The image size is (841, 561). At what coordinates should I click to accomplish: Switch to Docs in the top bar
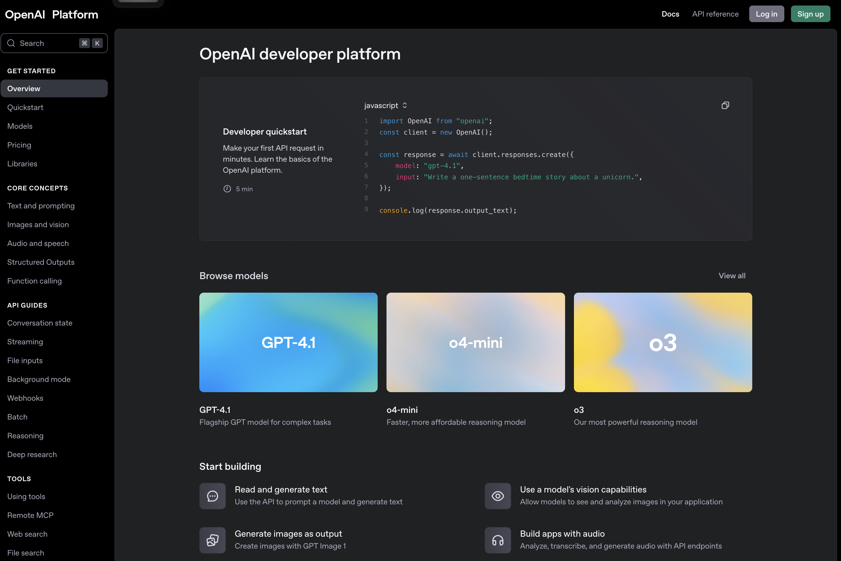tap(670, 14)
